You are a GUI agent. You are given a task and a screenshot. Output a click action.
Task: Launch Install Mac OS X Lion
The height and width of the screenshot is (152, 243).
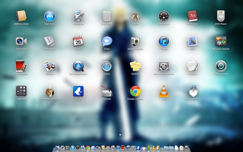(50, 91)
